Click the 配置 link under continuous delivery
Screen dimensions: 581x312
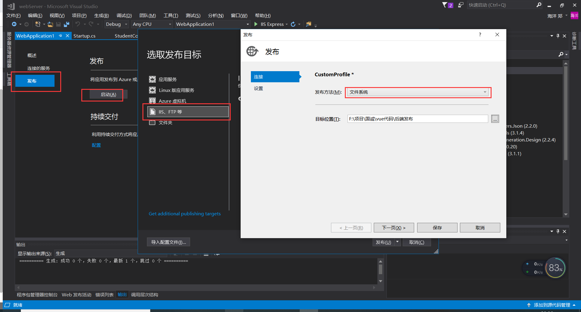[96, 145]
